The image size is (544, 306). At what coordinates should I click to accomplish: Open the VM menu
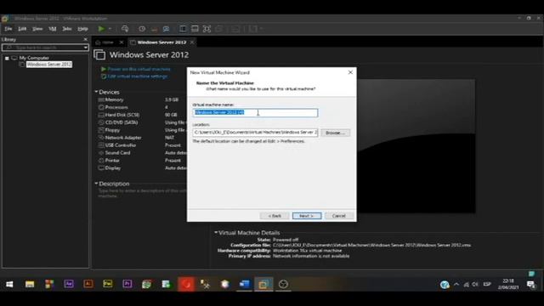53,29
